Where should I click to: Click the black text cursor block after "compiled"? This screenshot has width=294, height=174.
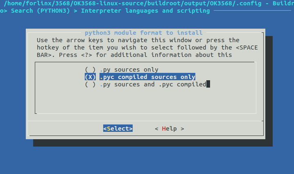point(208,84)
